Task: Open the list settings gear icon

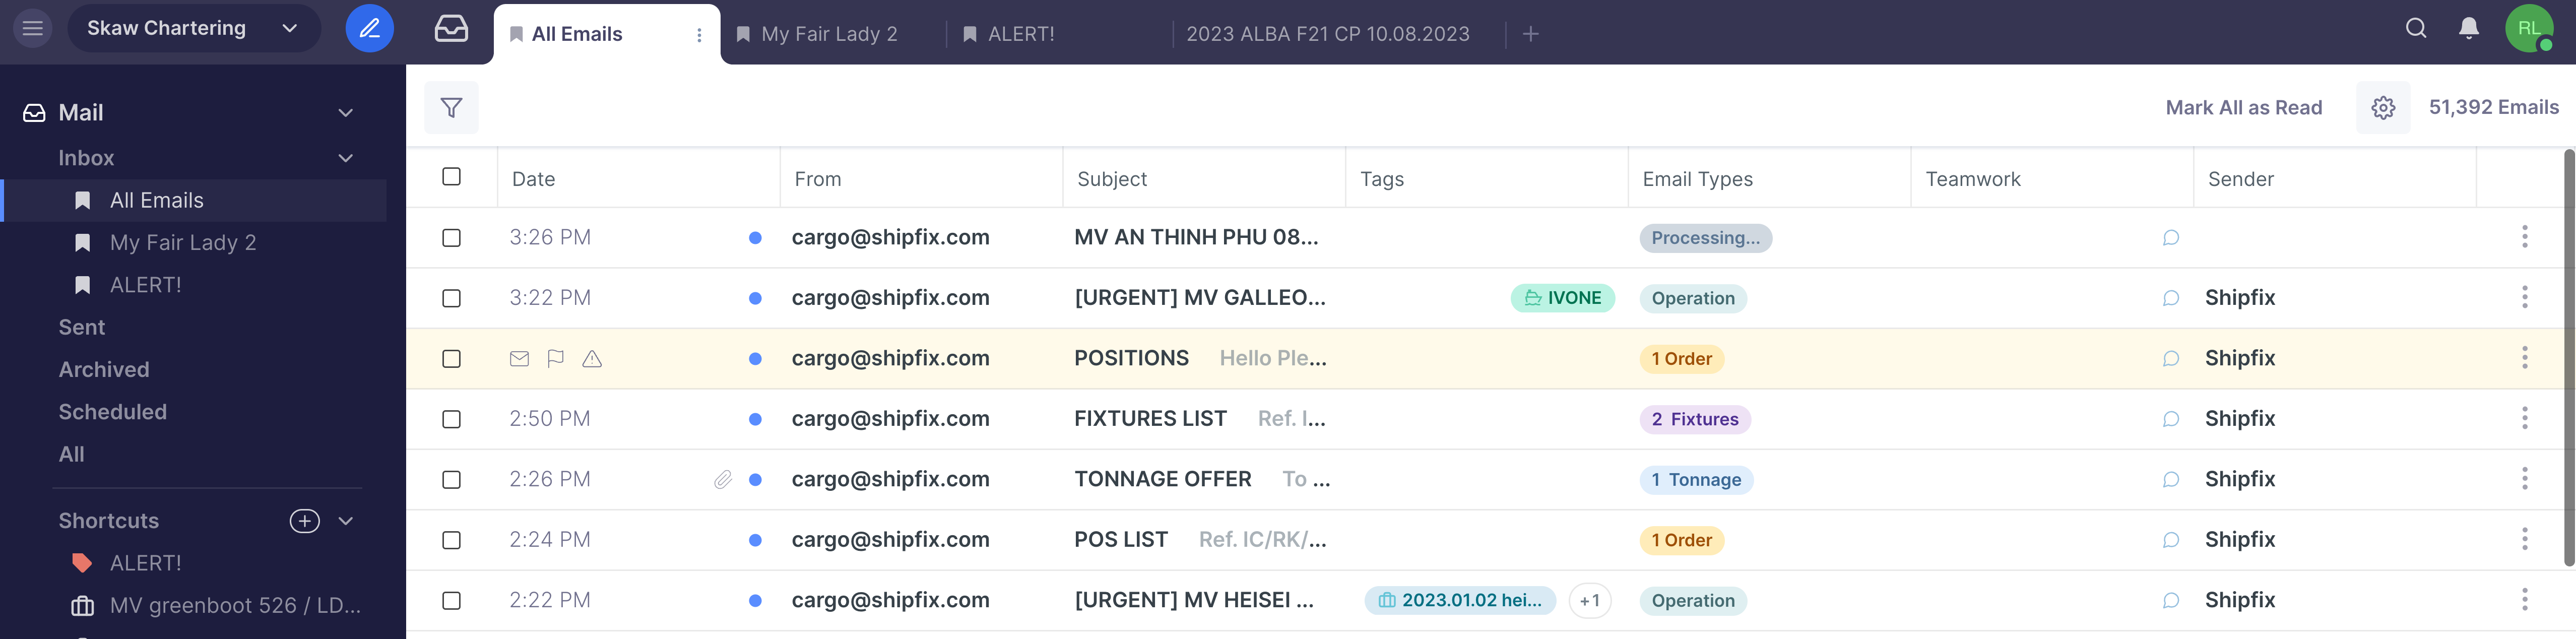Action: point(2383,107)
